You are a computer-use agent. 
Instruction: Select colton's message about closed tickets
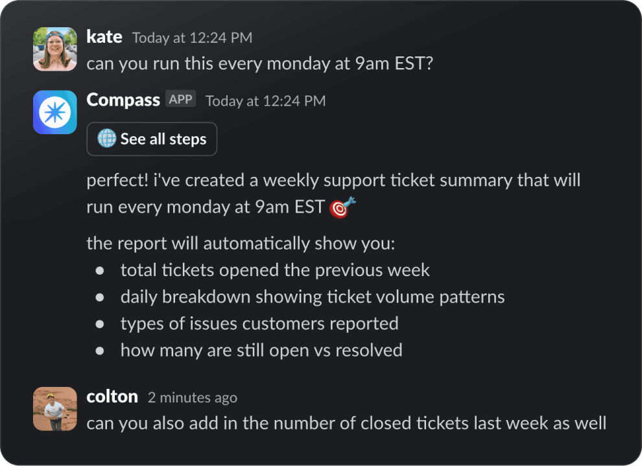[x=346, y=423]
